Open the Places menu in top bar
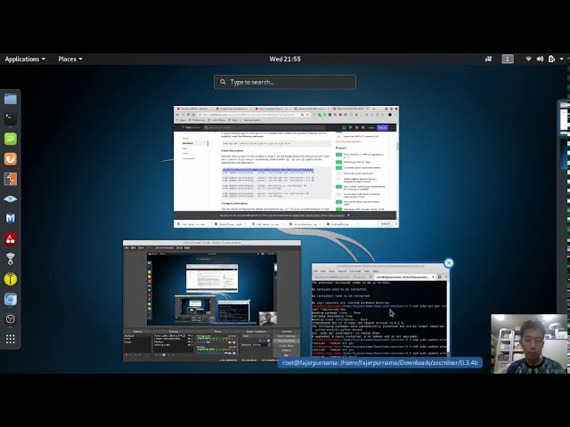Image resolution: width=570 pixels, height=427 pixels. (x=70, y=59)
